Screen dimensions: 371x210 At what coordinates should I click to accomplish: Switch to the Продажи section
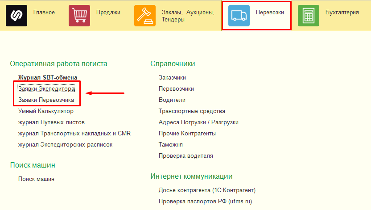click(x=108, y=13)
